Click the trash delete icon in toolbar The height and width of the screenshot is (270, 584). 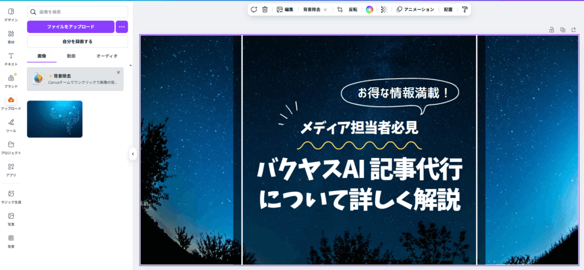(265, 10)
